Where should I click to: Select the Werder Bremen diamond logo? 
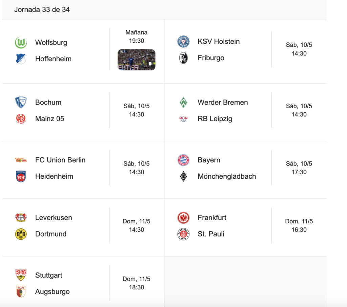pos(183,103)
